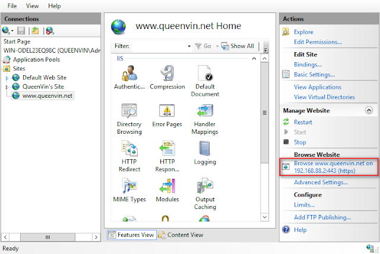Click the View Applications link

(318, 87)
